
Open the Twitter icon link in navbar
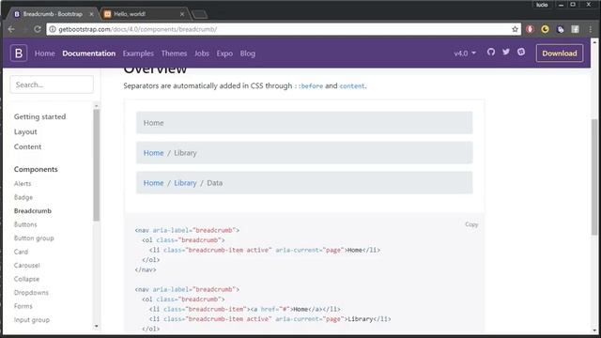506,52
